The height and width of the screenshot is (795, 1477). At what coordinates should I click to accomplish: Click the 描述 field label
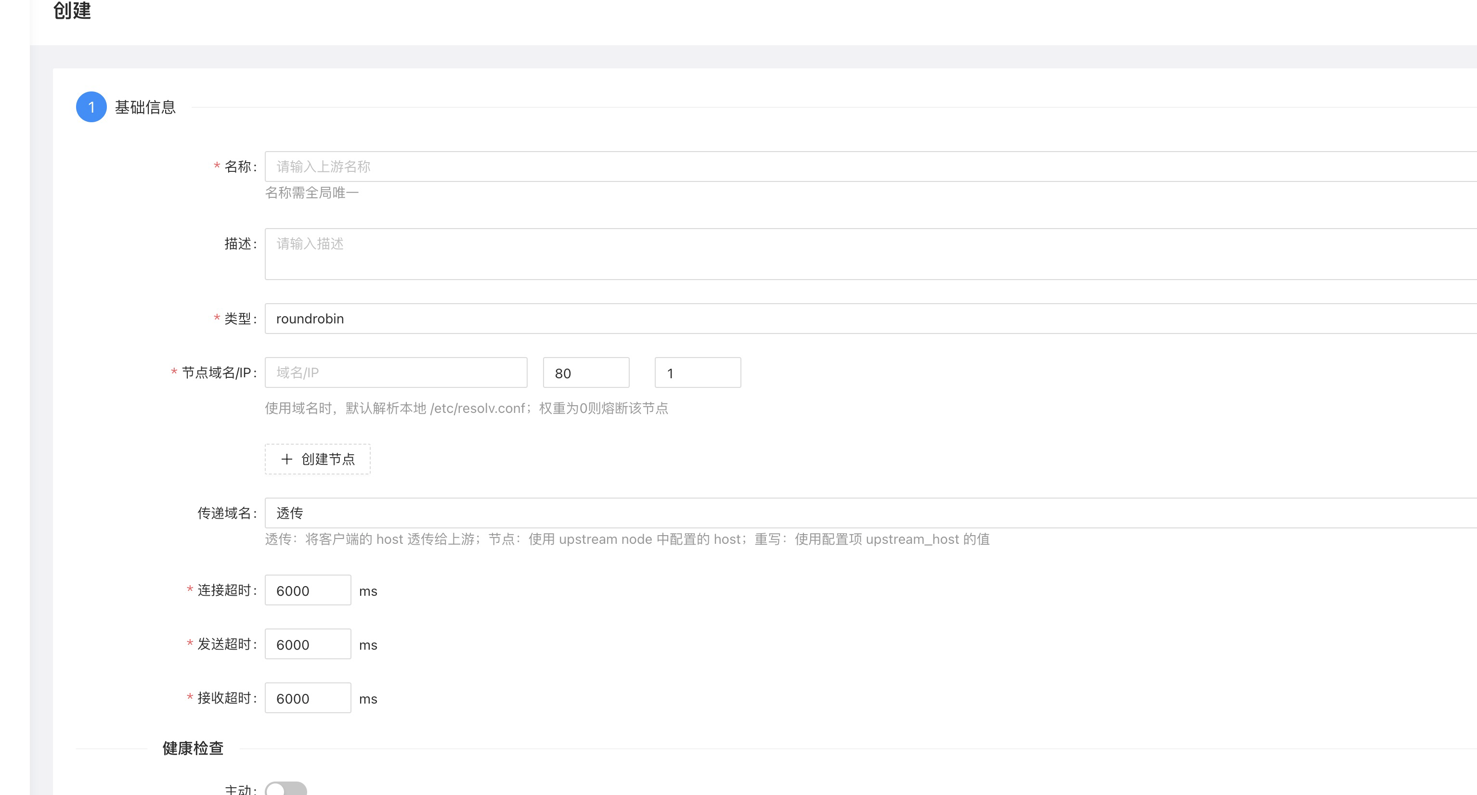[x=238, y=244]
